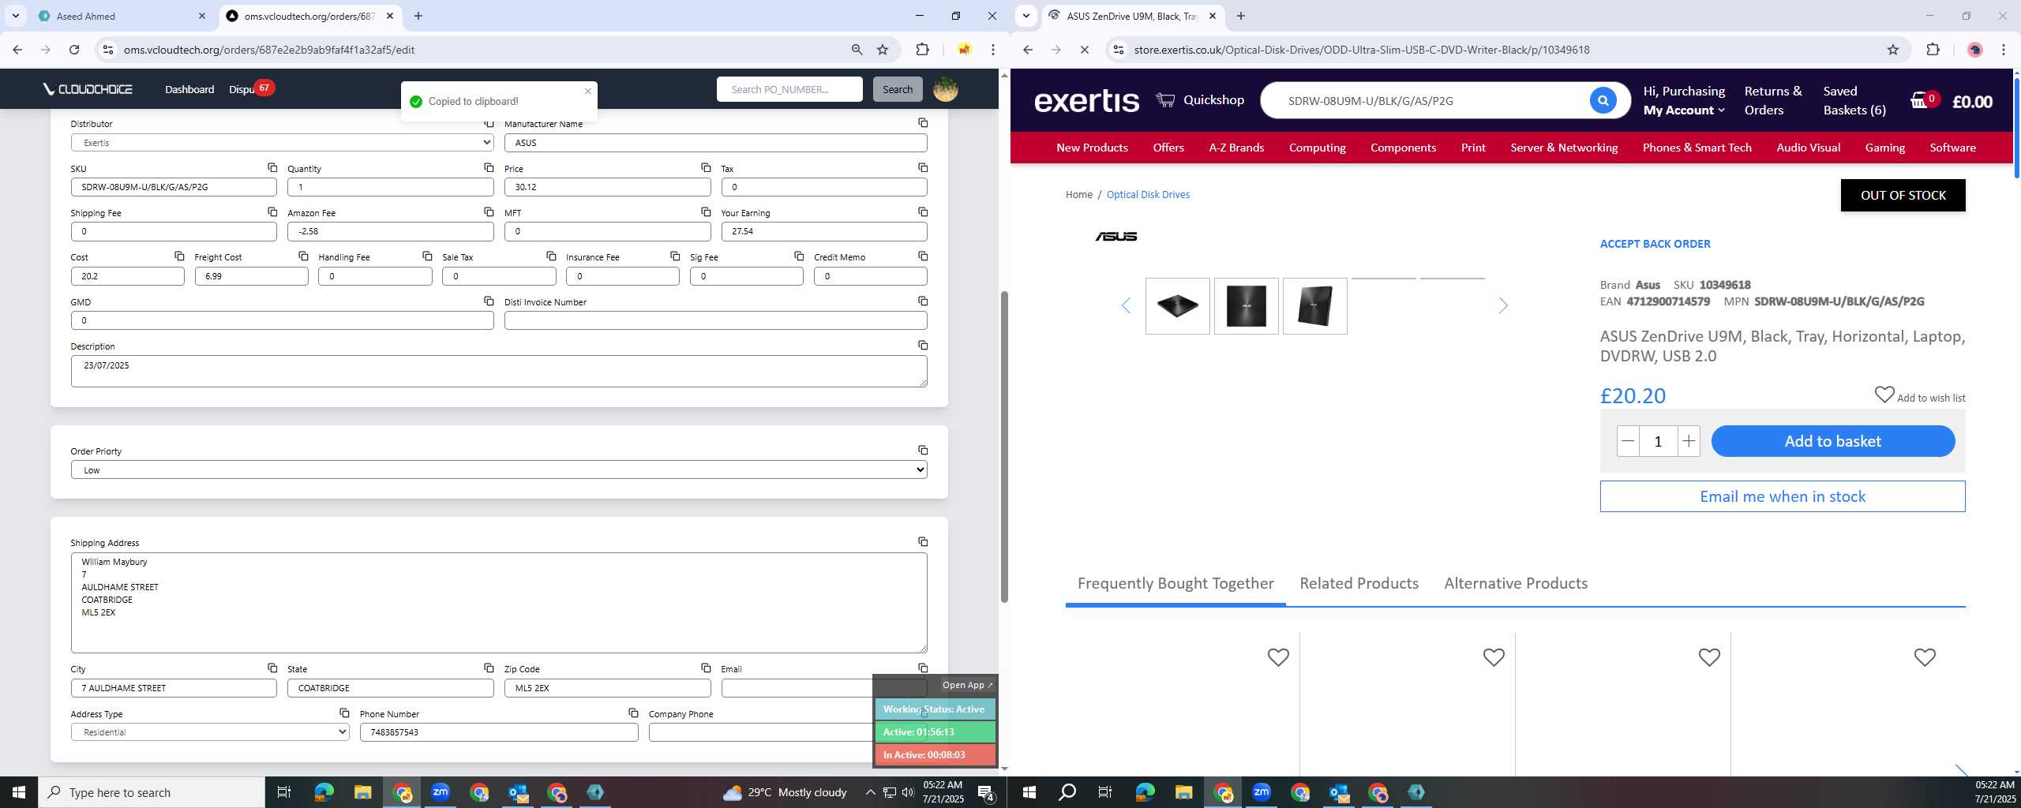Open the A-Z Brands menu
The image size is (2021, 808).
pos(1236,148)
